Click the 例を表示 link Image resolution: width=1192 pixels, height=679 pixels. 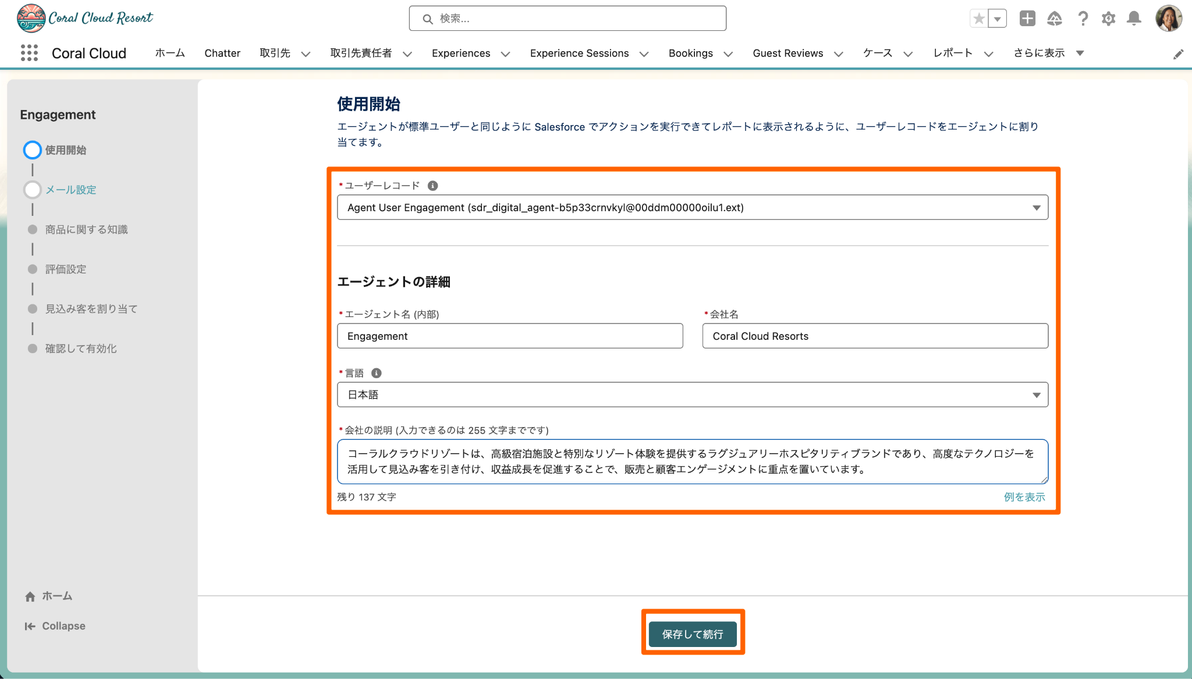(1024, 497)
